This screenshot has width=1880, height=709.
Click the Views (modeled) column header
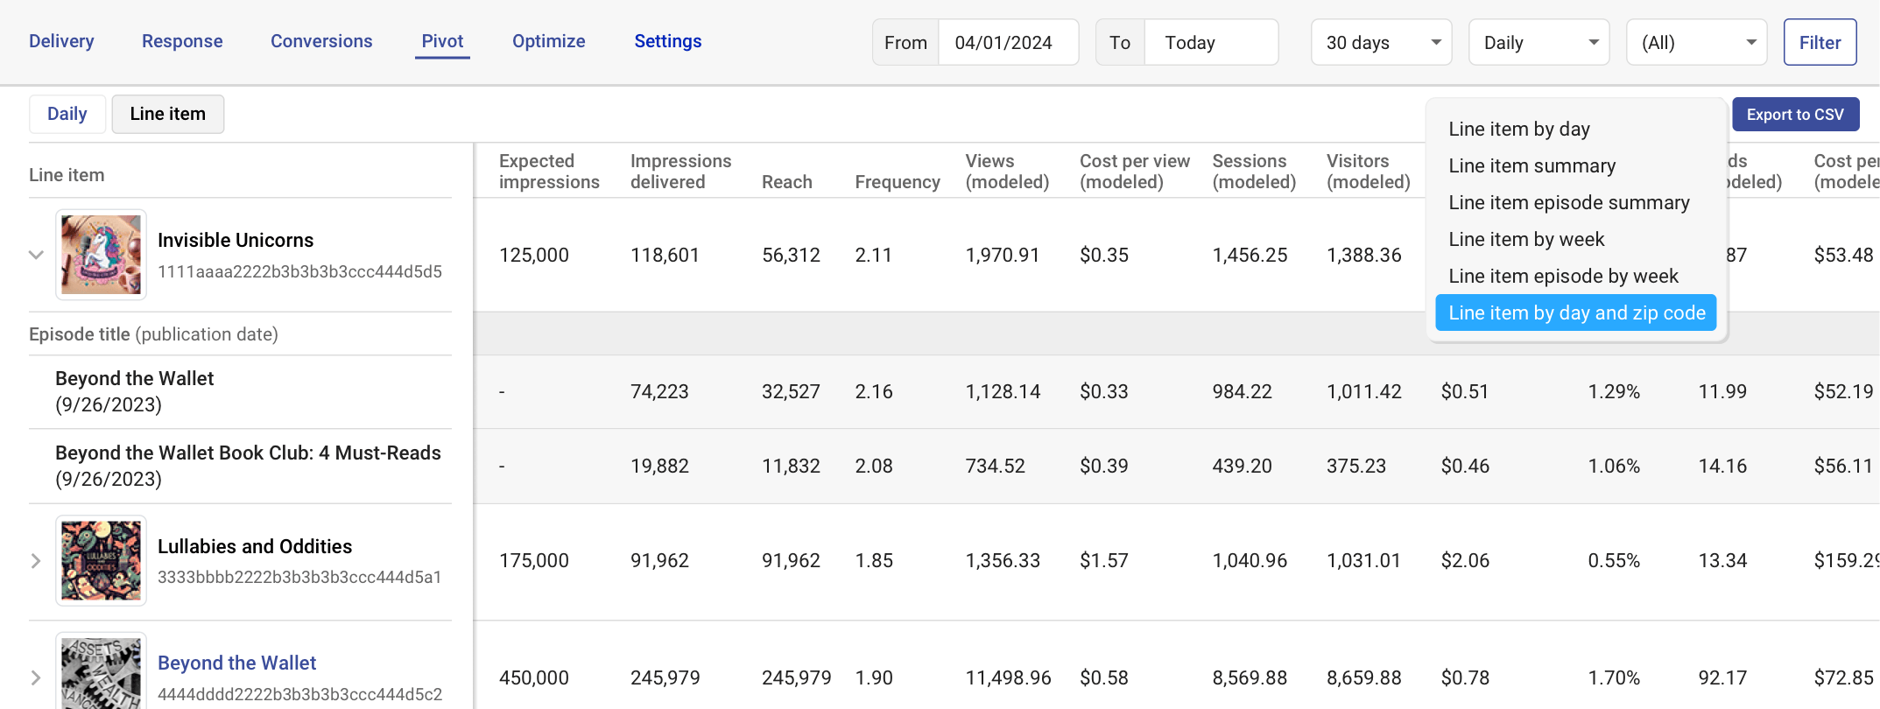pyautogui.click(x=1007, y=172)
